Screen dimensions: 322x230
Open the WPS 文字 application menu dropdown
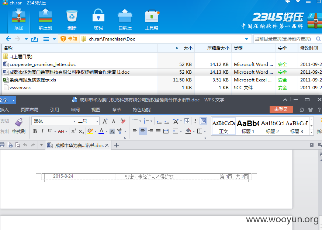pos(13,100)
